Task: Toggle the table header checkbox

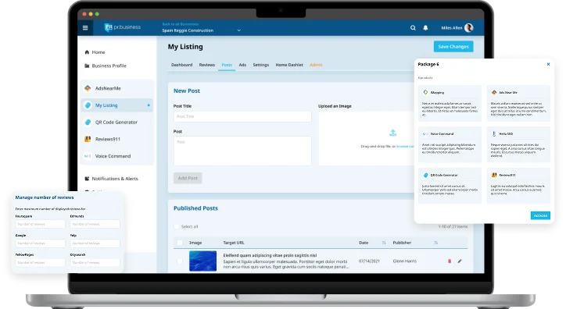Action: click(x=180, y=243)
